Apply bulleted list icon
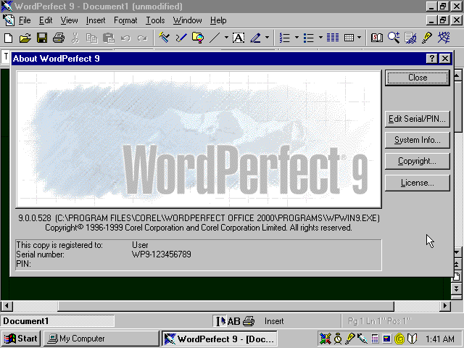The height and width of the screenshot is (348, 464). [x=309, y=38]
